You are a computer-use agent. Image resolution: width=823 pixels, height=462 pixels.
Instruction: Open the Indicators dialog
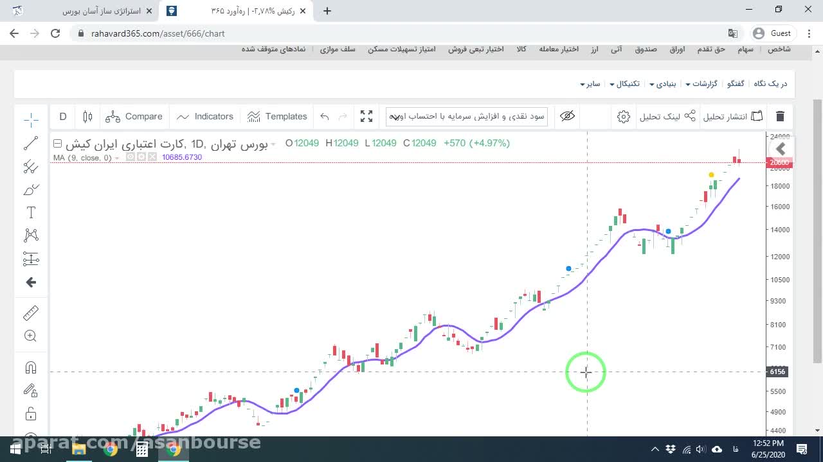click(x=205, y=116)
